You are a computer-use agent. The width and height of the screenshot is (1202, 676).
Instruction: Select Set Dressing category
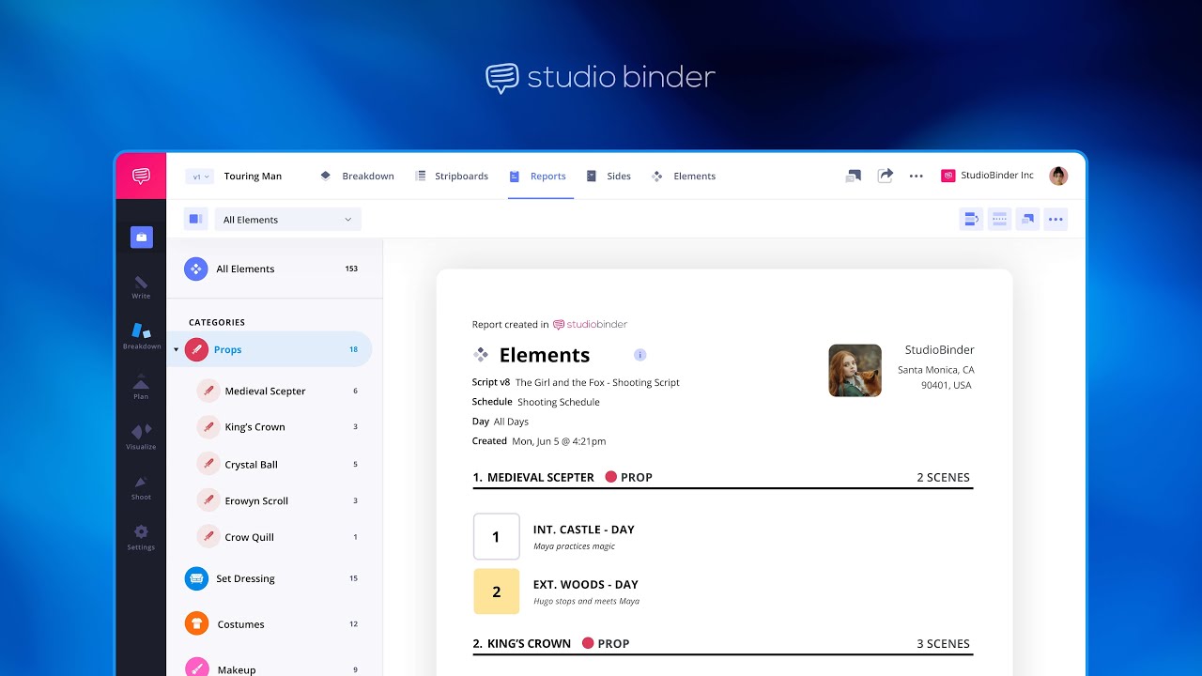273,578
